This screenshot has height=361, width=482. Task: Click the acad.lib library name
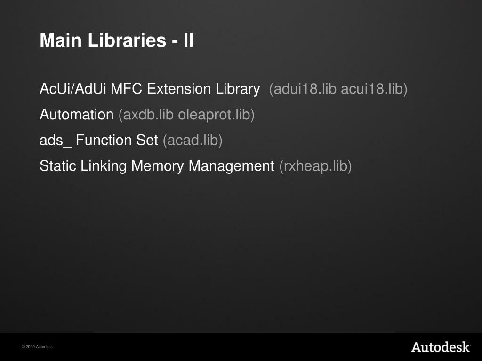(x=193, y=141)
